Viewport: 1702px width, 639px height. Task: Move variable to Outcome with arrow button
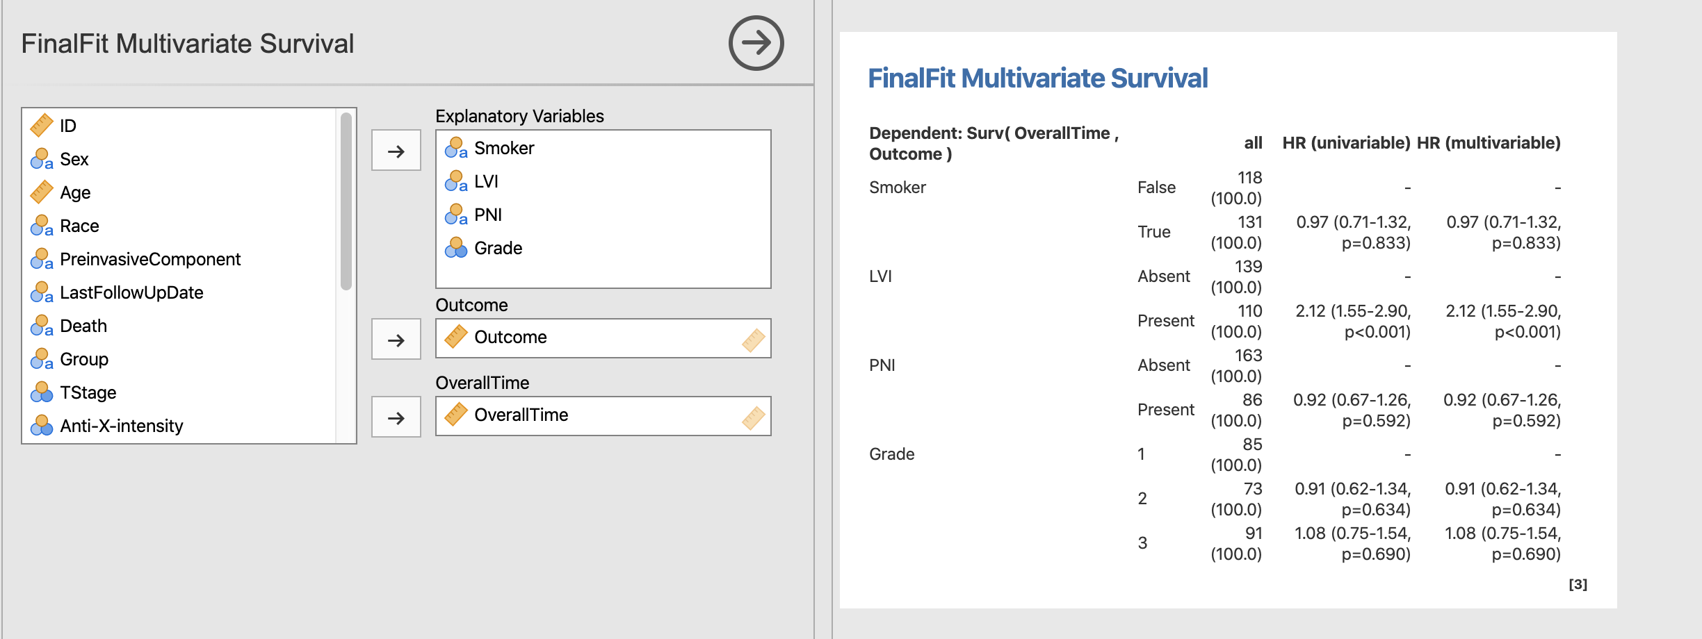coord(396,339)
